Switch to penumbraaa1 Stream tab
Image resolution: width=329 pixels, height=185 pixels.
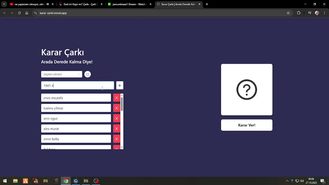(129, 4)
